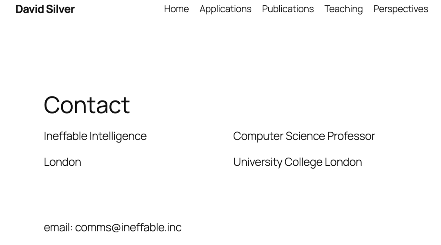Click the Computer Science Professor job title line
441x245 pixels.
click(304, 136)
